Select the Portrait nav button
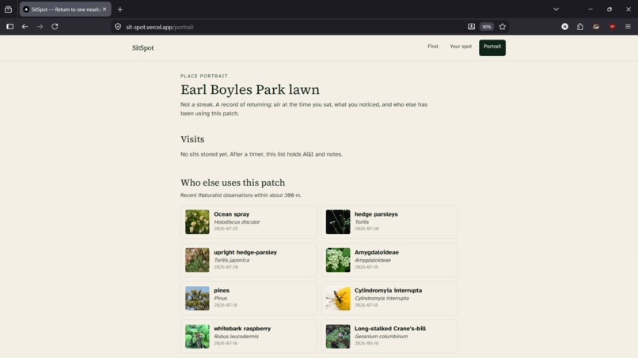The image size is (638, 358). click(492, 47)
